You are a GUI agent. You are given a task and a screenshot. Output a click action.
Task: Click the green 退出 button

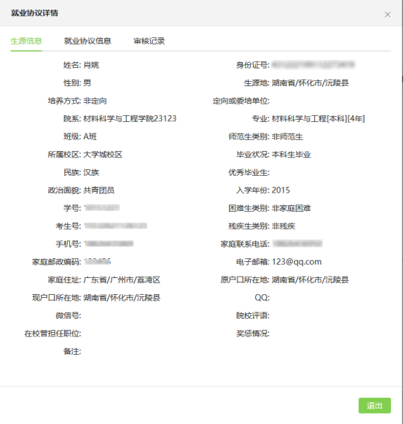pyautogui.click(x=375, y=405)
